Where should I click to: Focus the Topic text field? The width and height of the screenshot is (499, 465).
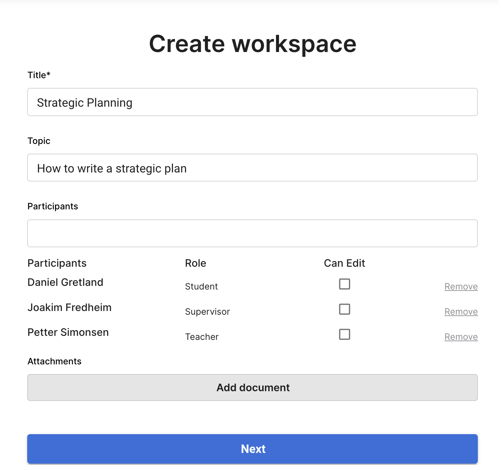[x=252, y=168]
